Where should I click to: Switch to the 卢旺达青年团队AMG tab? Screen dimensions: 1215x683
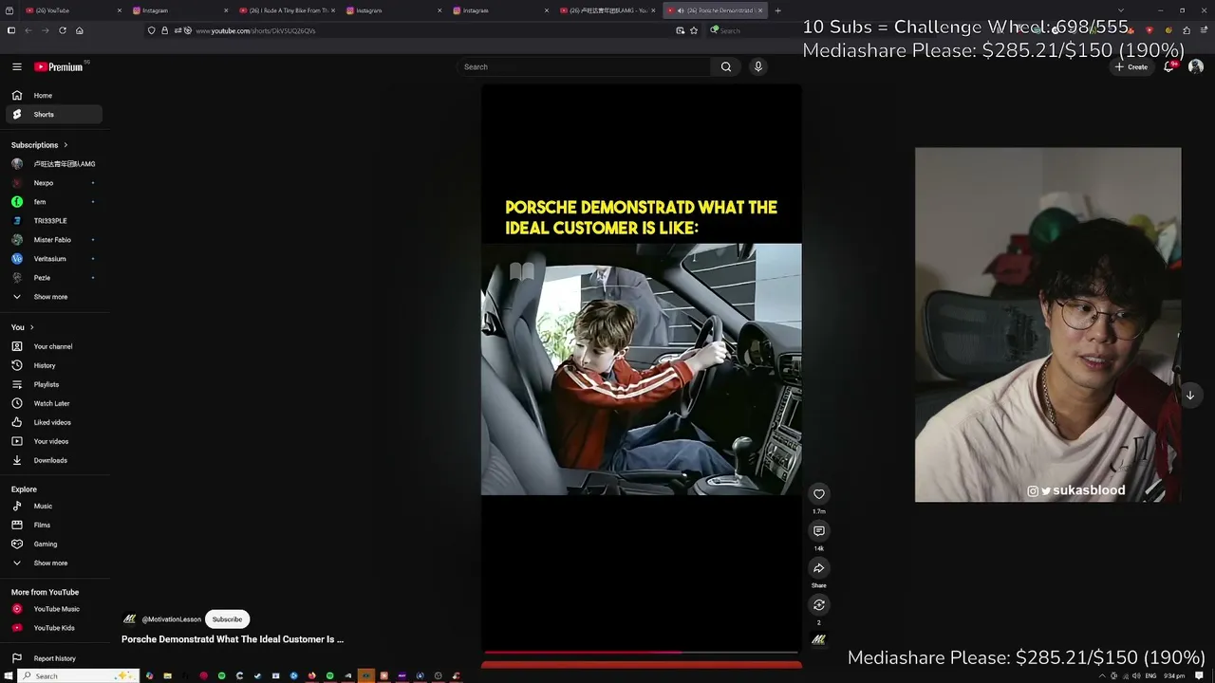point(607,10)
